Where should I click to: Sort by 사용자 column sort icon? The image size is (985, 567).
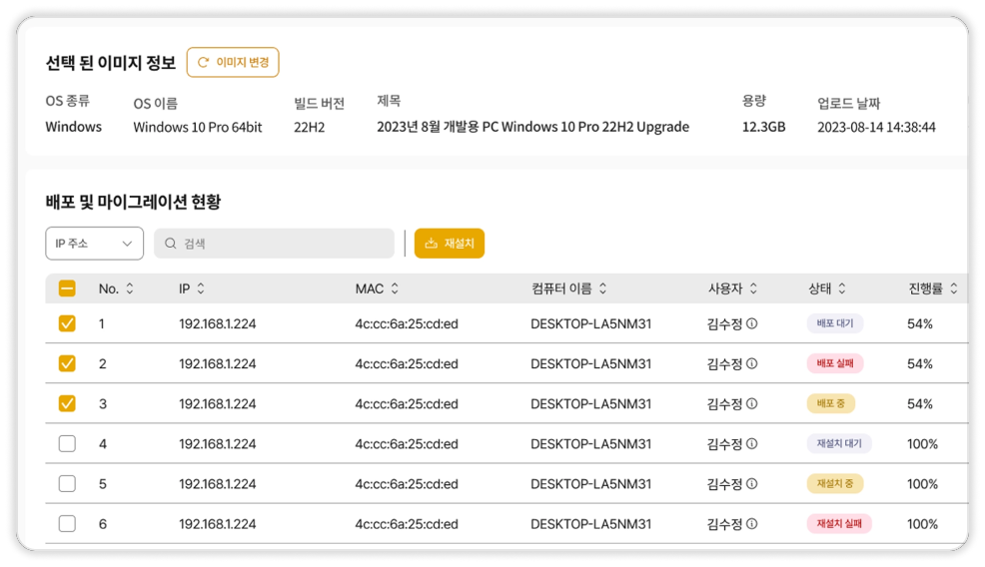click(753, 289)
